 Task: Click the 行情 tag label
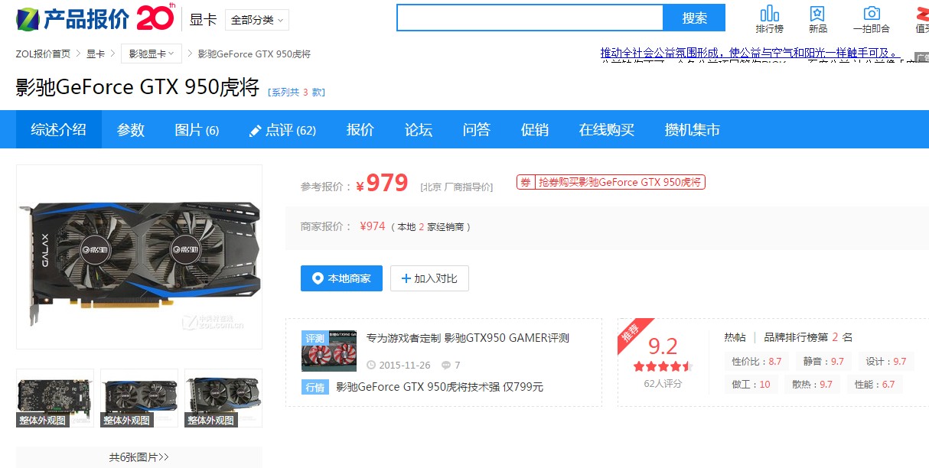tap(315, 387)
